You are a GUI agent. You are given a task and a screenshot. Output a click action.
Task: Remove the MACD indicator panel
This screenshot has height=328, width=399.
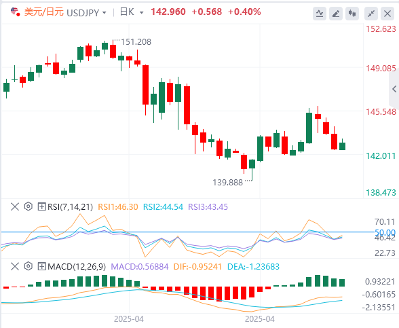15,266
